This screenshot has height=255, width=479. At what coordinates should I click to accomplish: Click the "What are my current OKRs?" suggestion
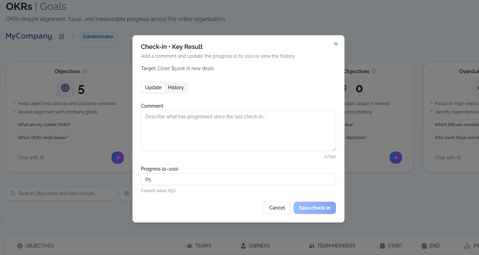(x=44, y=125)
